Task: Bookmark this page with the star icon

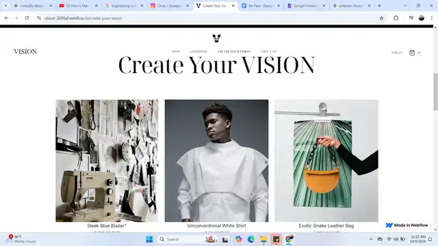Action: (x=381, y=18)
